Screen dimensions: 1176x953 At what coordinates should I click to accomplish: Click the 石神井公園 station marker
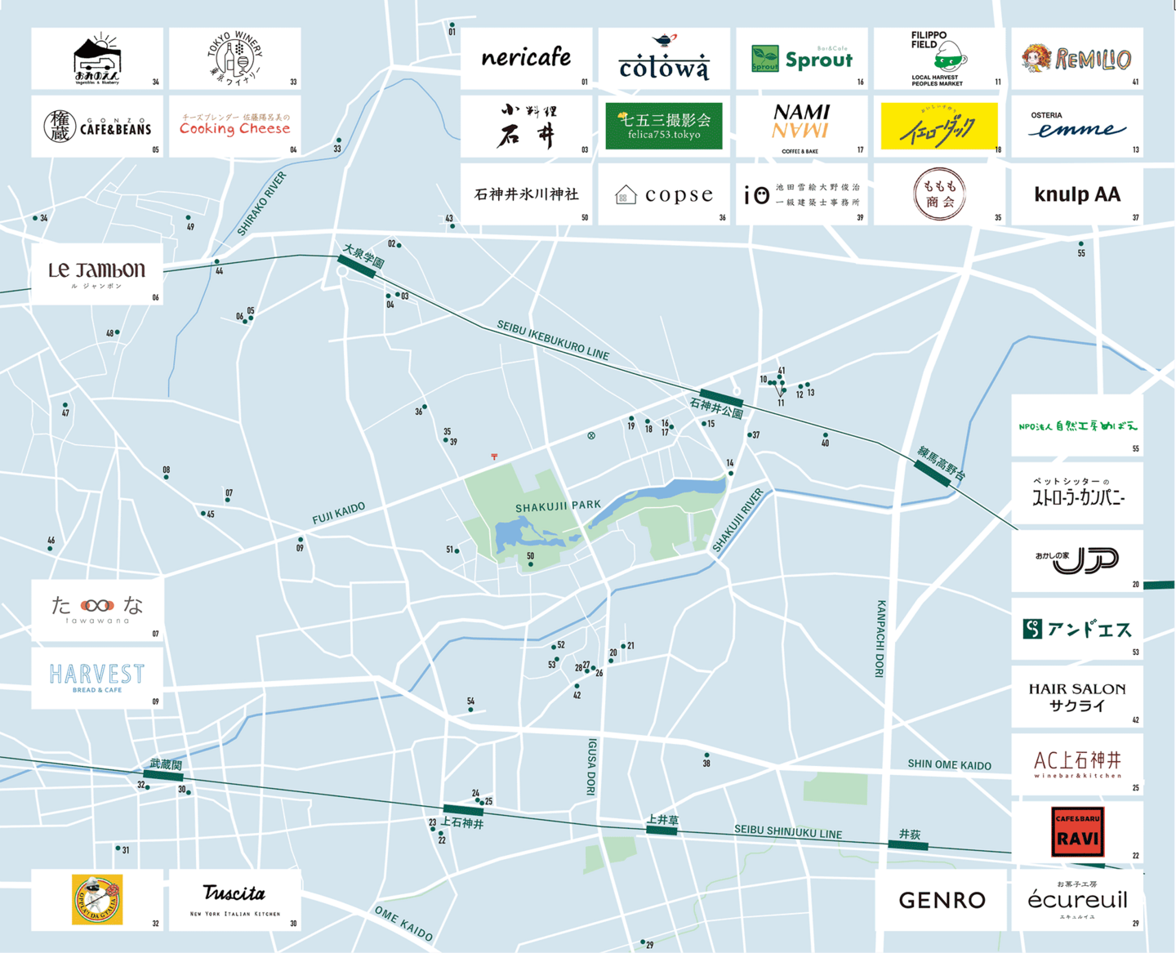click(721, 398)
